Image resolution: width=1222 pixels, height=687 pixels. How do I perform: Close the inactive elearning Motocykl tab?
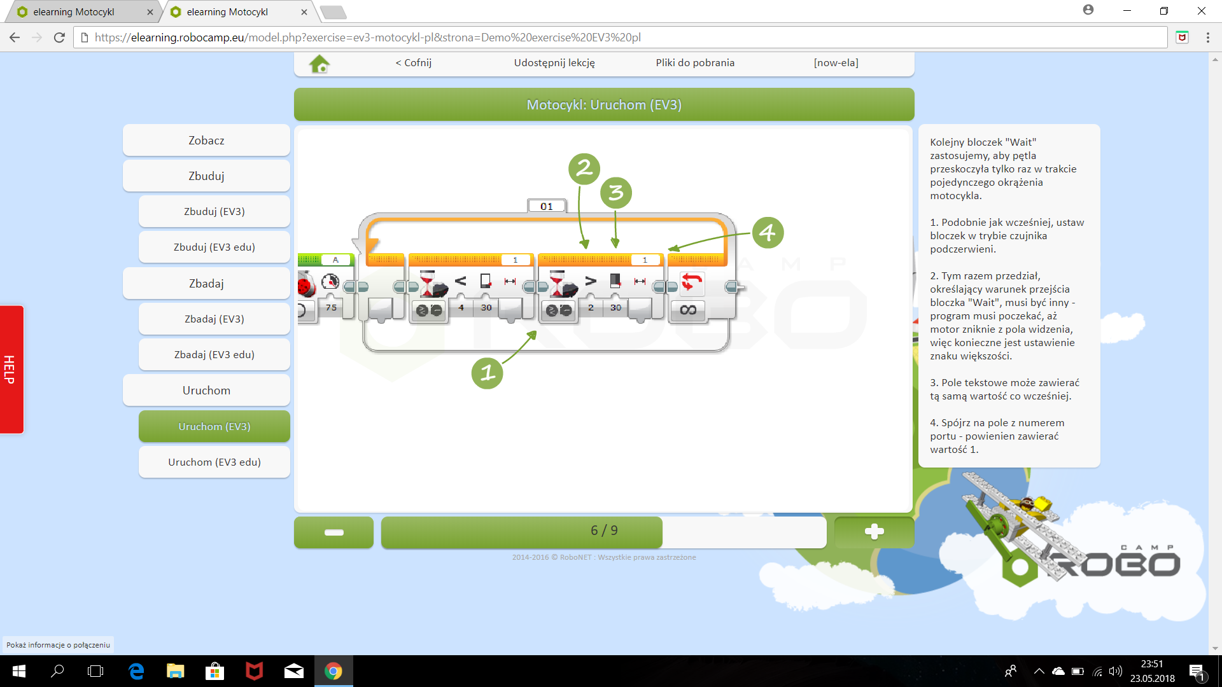click(150, 12)
